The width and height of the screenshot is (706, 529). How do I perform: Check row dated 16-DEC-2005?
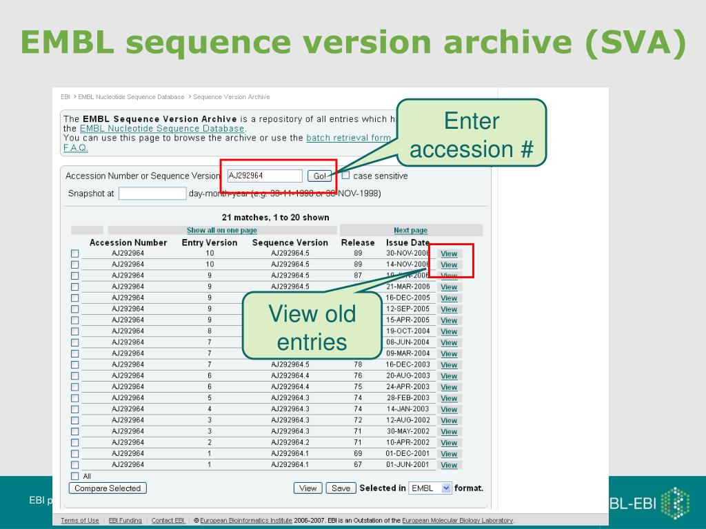pos(74,298)
